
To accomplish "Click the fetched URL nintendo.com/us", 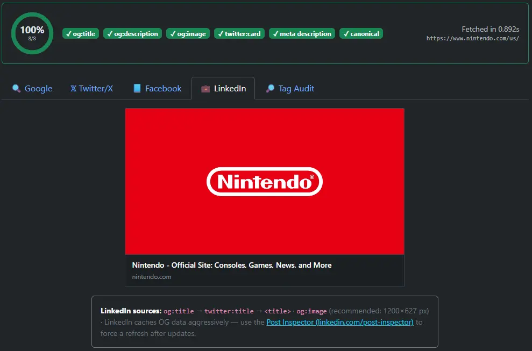I will pos(472,38).
